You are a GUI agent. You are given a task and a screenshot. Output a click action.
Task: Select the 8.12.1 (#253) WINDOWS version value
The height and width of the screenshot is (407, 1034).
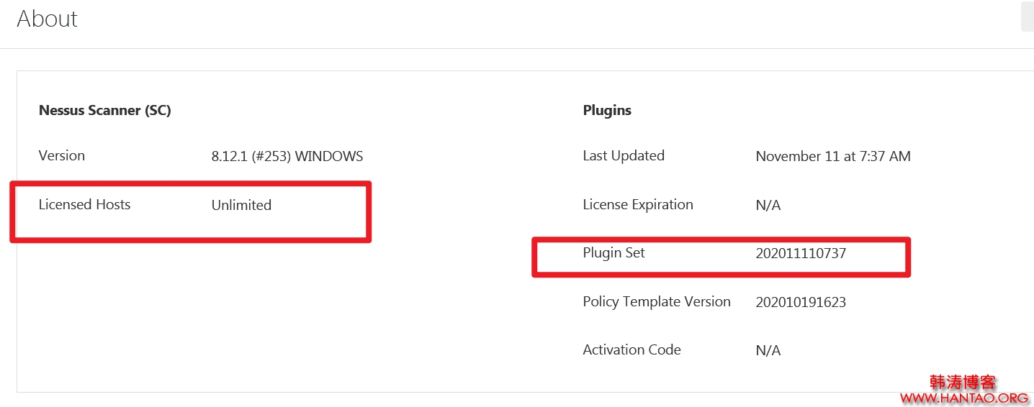coord(287,156)
